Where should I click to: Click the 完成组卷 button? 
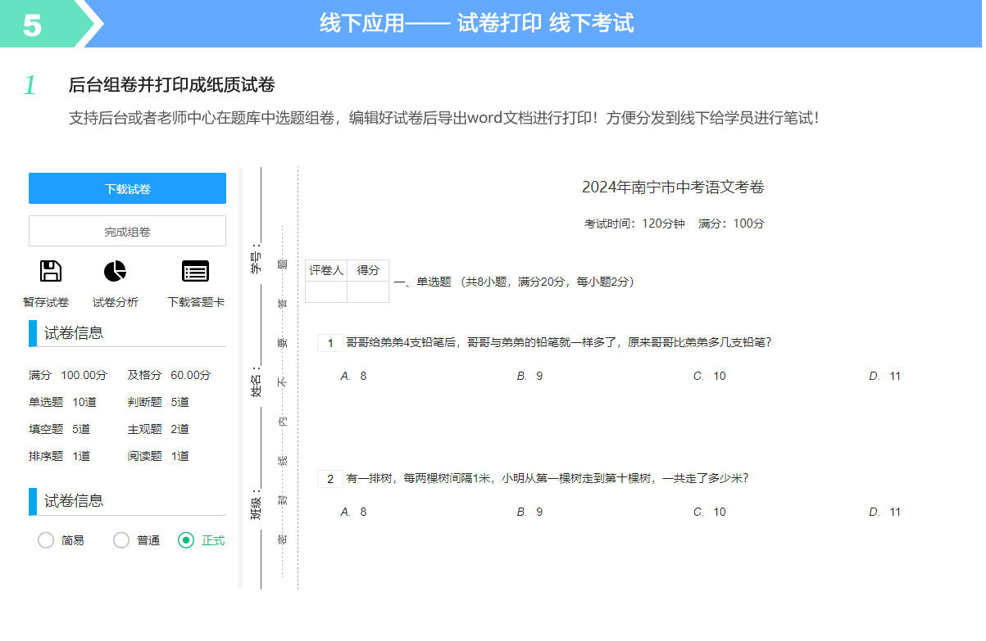point(127,231)
